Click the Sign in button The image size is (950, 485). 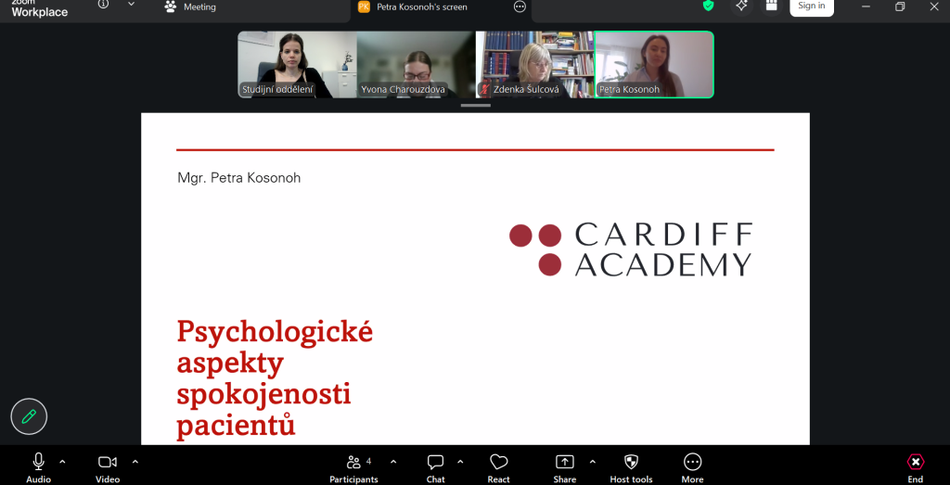click(x=811, y=6)
